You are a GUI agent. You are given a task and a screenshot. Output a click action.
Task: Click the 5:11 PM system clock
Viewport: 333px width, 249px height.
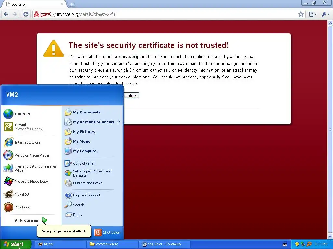coord(321,244)
